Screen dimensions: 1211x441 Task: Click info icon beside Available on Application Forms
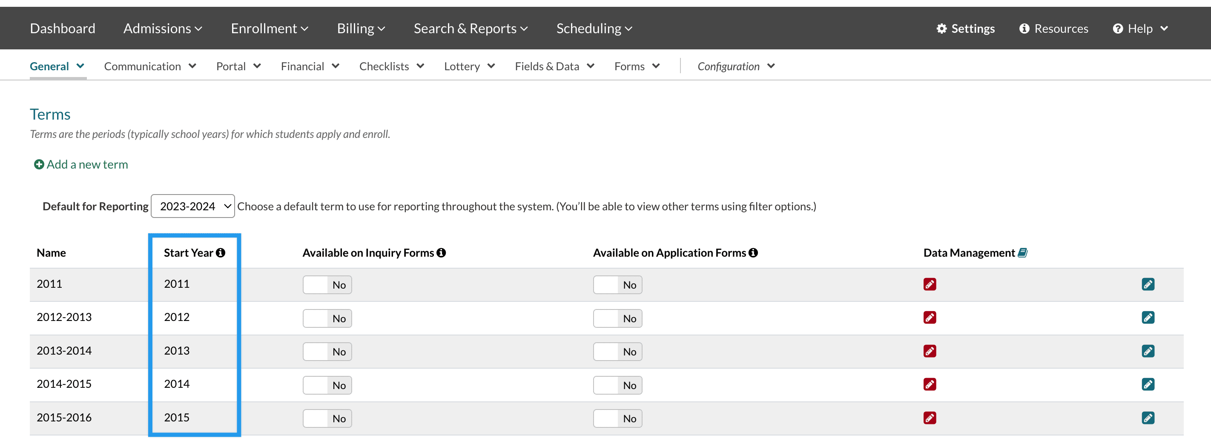[x=753, y=253]
